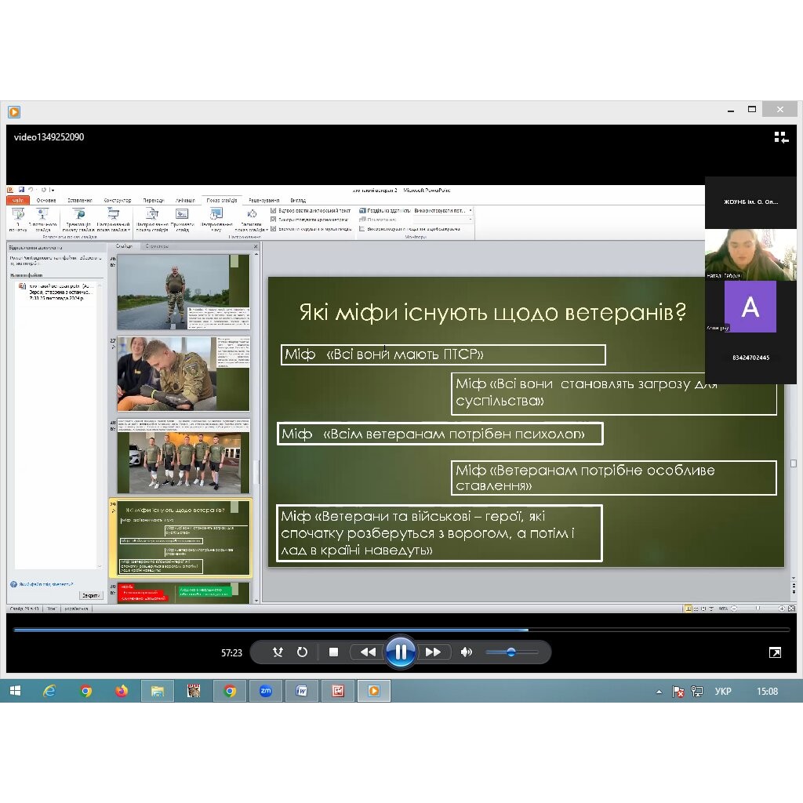This screenshot has height=803, width=803.
Task: Stop the video with the square button
Action: [333, 652]
